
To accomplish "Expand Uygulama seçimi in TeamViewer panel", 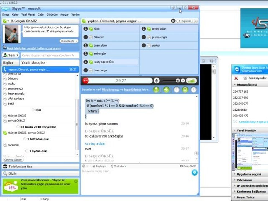I will 249,174.
